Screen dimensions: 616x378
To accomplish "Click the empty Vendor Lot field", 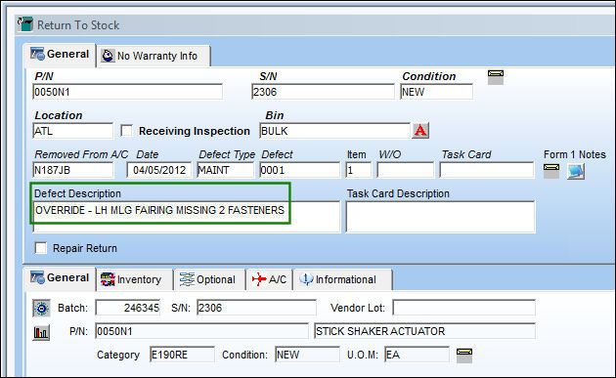I will 464,308.
